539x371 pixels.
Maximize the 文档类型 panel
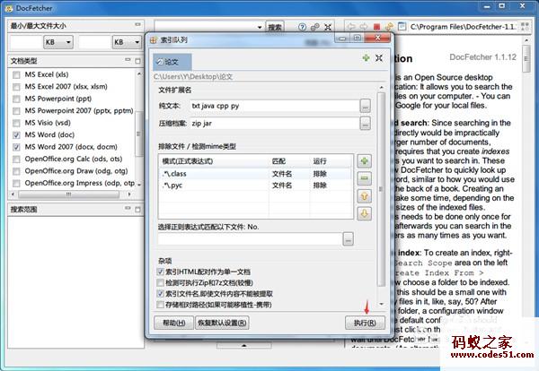coord(137,61)
